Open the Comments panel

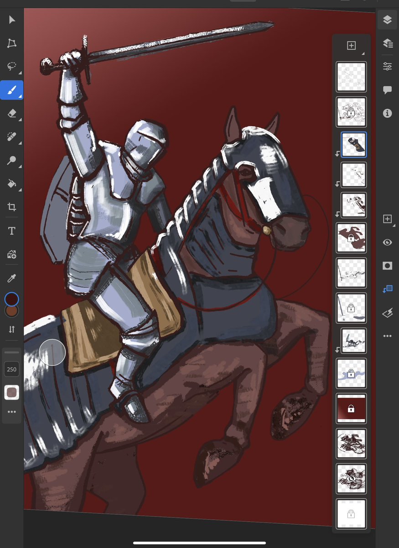coord(387,90)
